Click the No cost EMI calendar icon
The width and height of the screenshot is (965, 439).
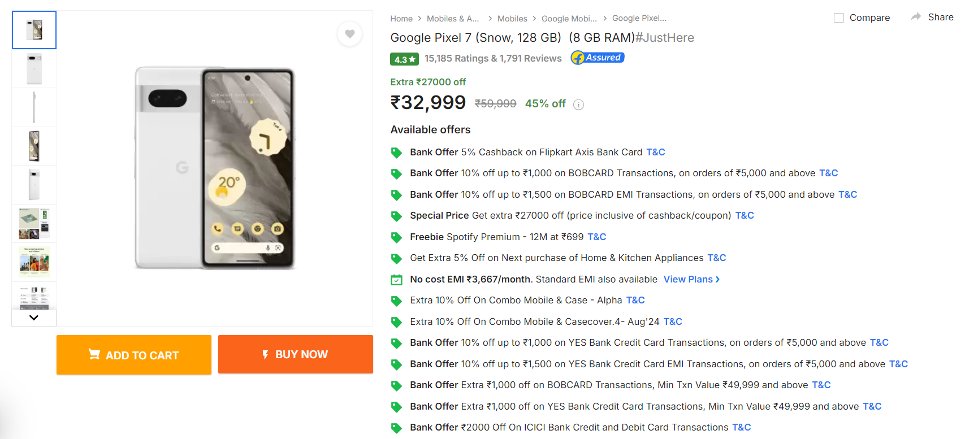tap(397, 280)
